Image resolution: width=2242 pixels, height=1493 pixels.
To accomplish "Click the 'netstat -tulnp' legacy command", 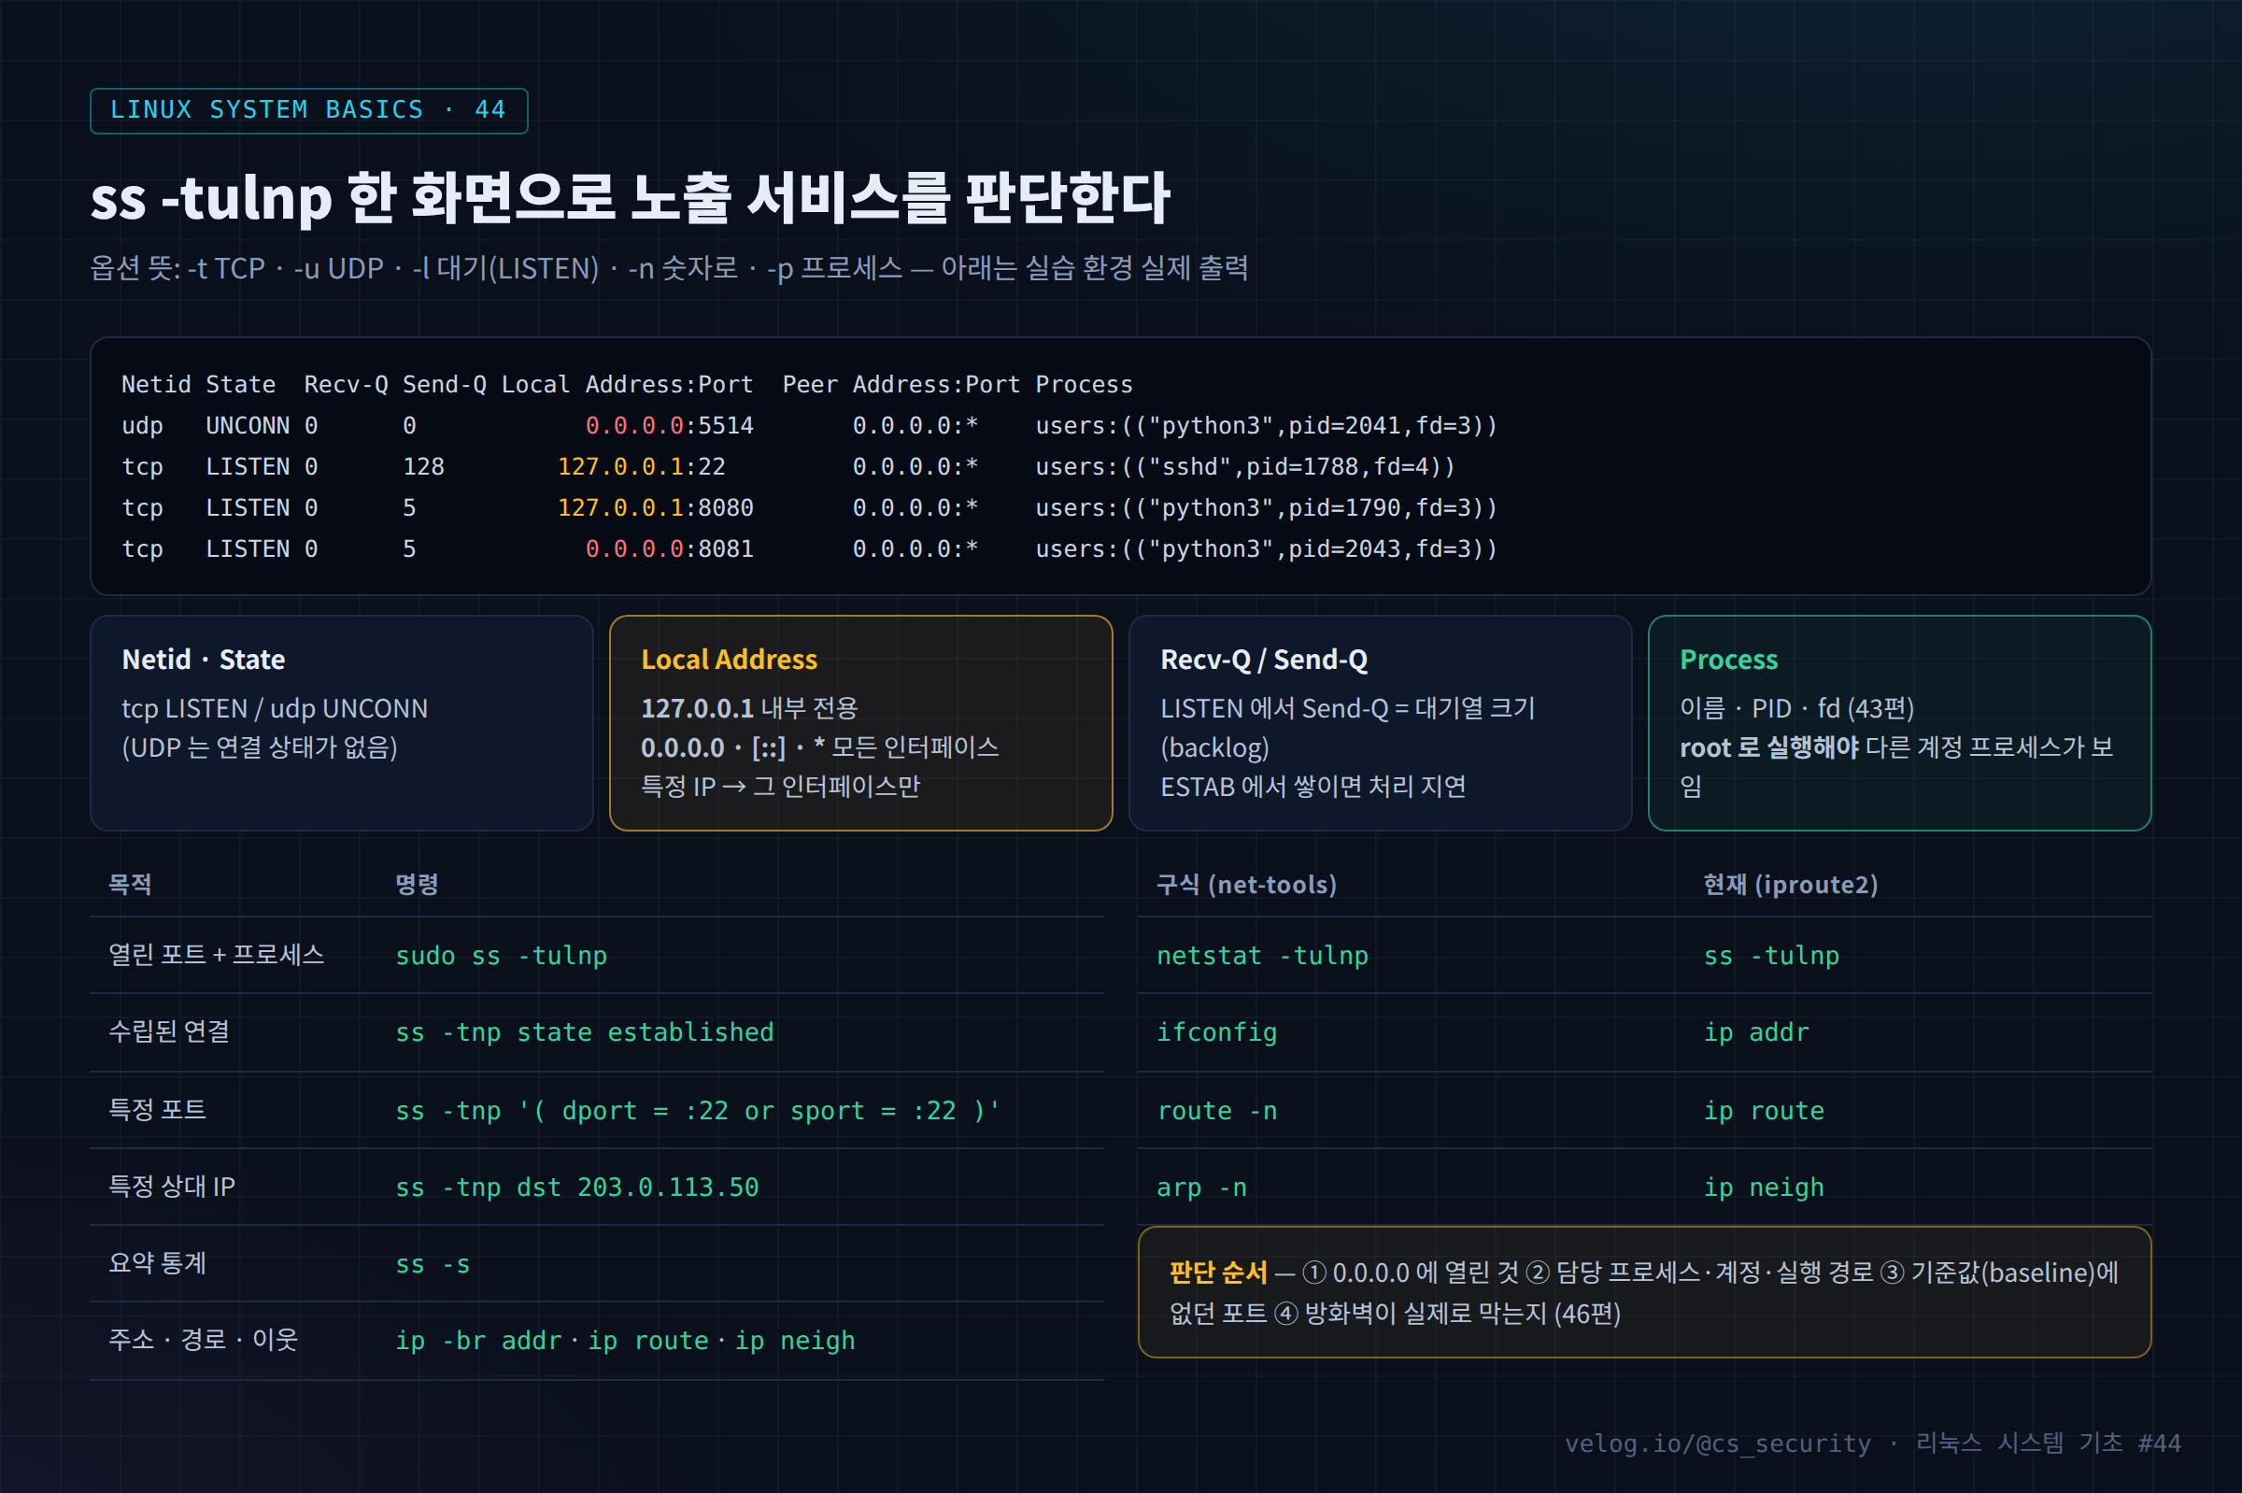I will (1262, 955).
